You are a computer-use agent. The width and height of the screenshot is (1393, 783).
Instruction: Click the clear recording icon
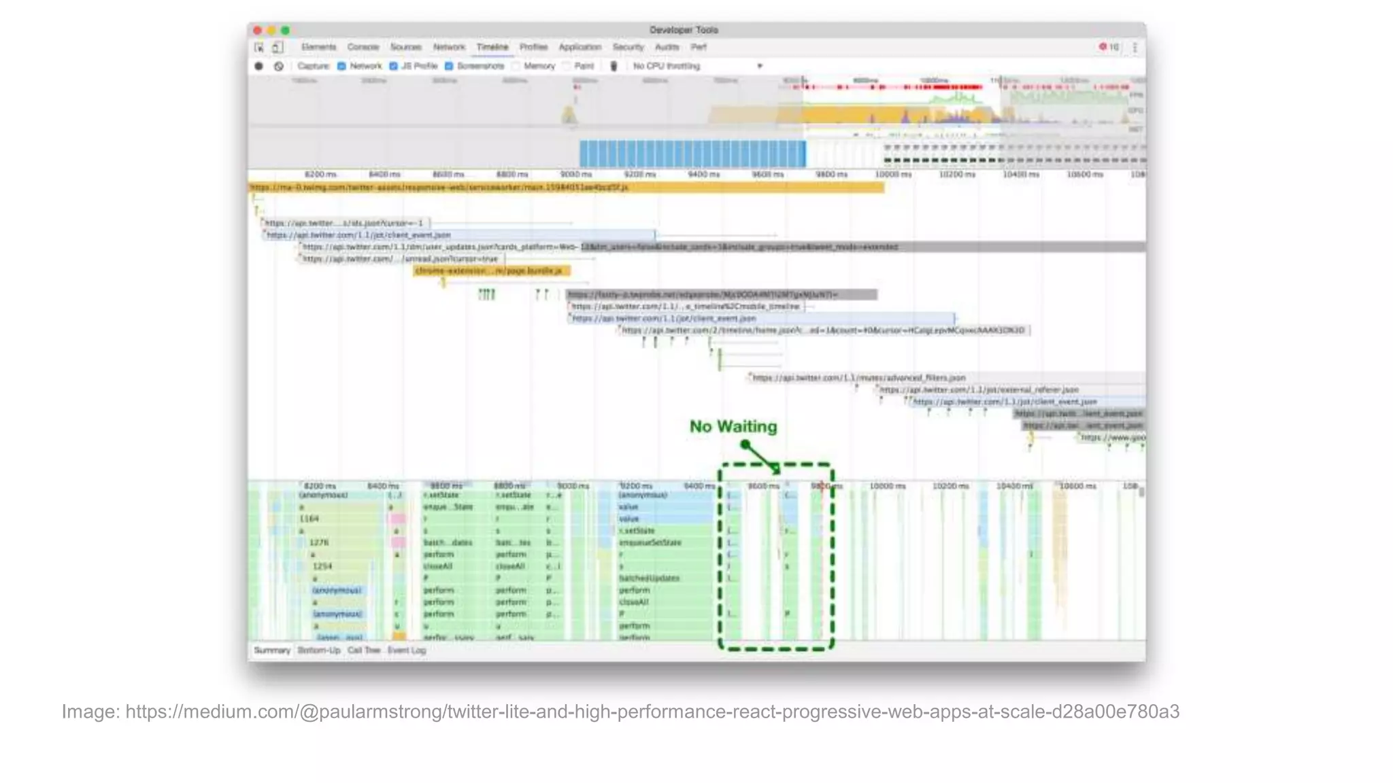(279, 67)
